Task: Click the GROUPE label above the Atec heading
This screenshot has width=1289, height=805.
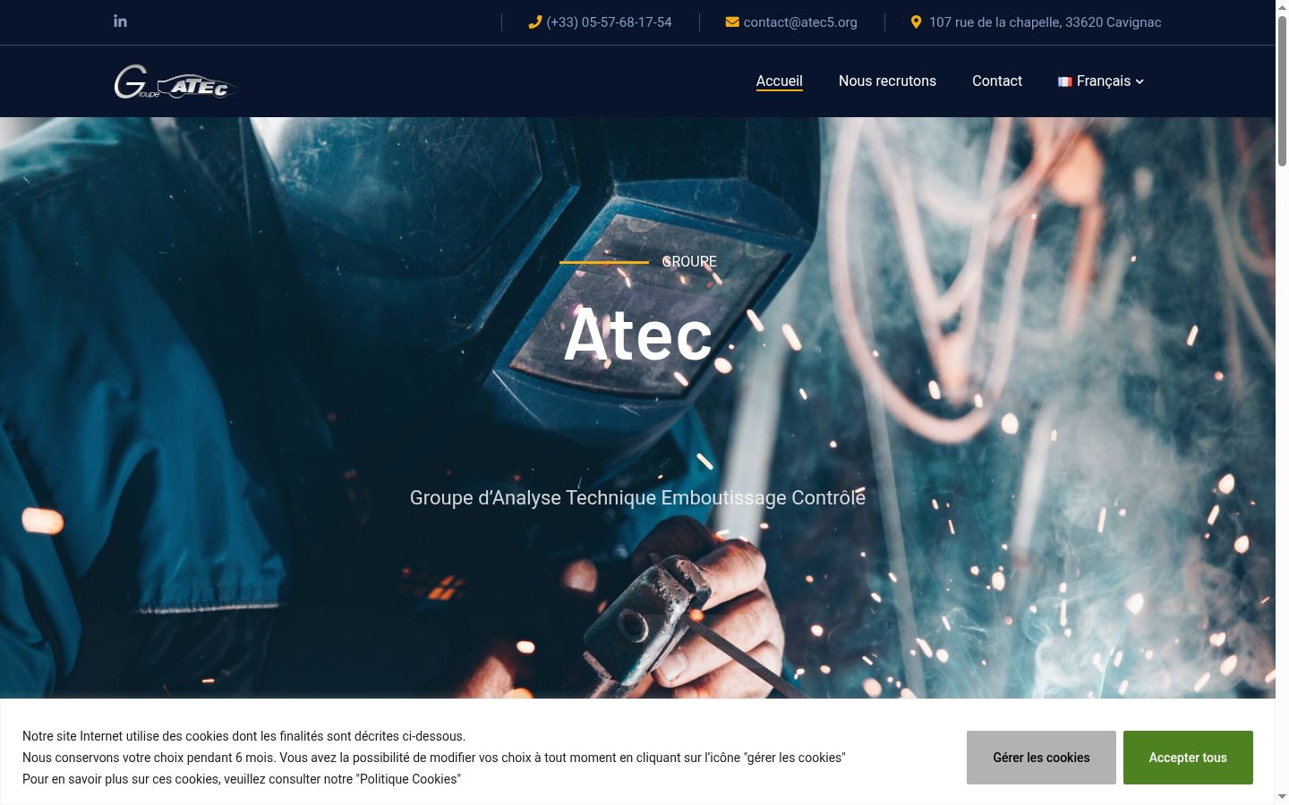Action: pyautogui.click(x=689, y=262)
